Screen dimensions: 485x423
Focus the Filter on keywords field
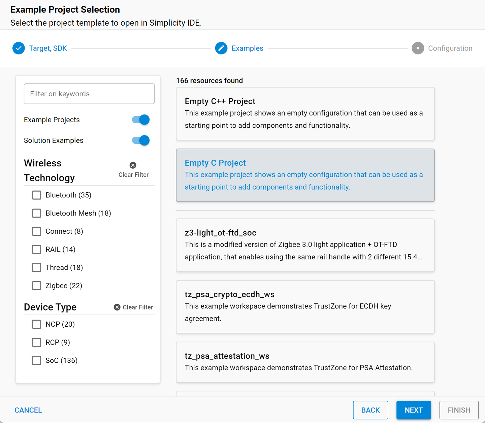coord(89,94)
